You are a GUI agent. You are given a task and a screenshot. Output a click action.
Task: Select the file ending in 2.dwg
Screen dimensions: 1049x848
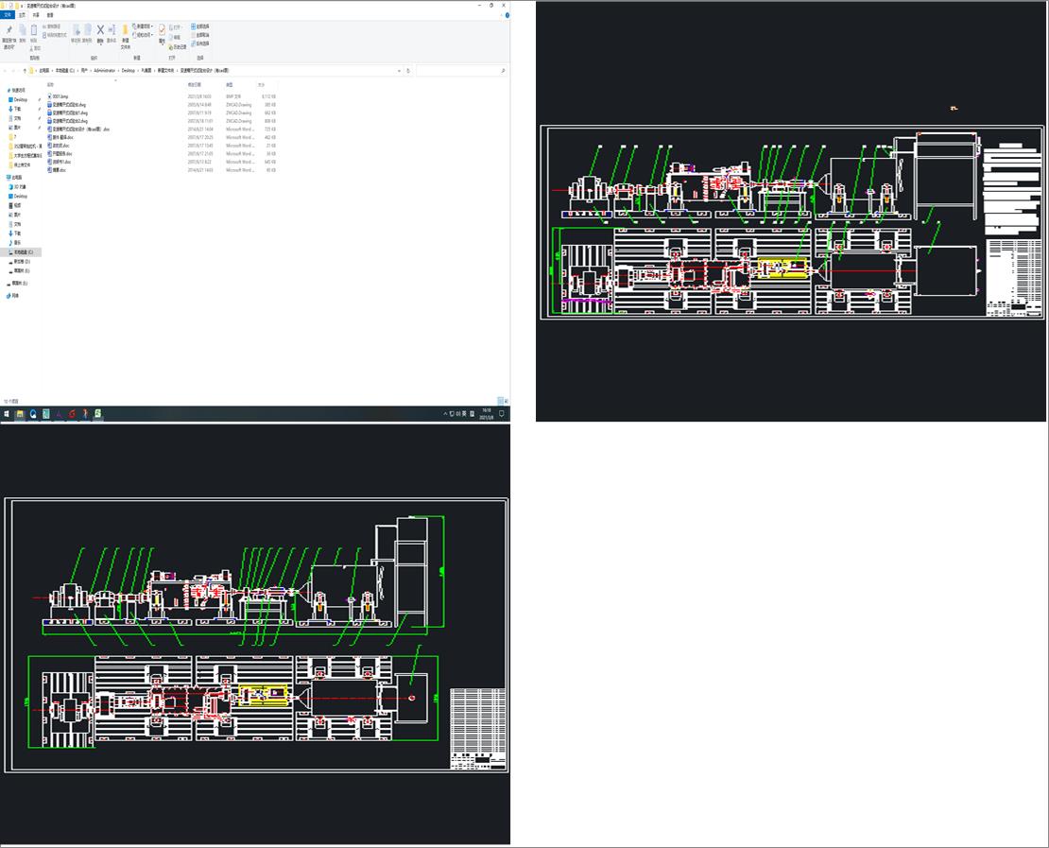click(70, 121)
